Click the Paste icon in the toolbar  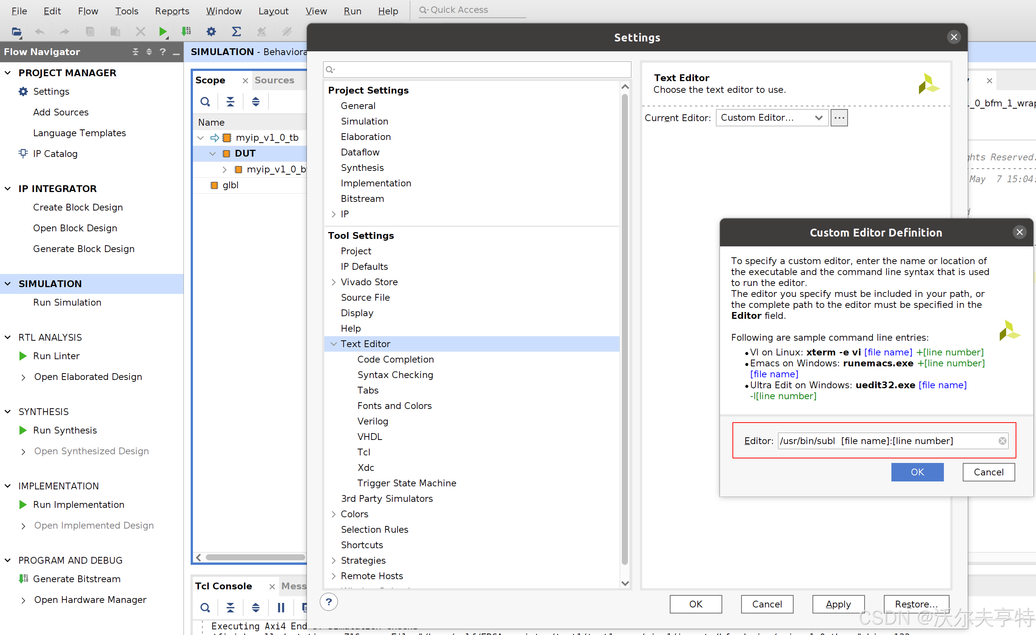coord(115,32)
